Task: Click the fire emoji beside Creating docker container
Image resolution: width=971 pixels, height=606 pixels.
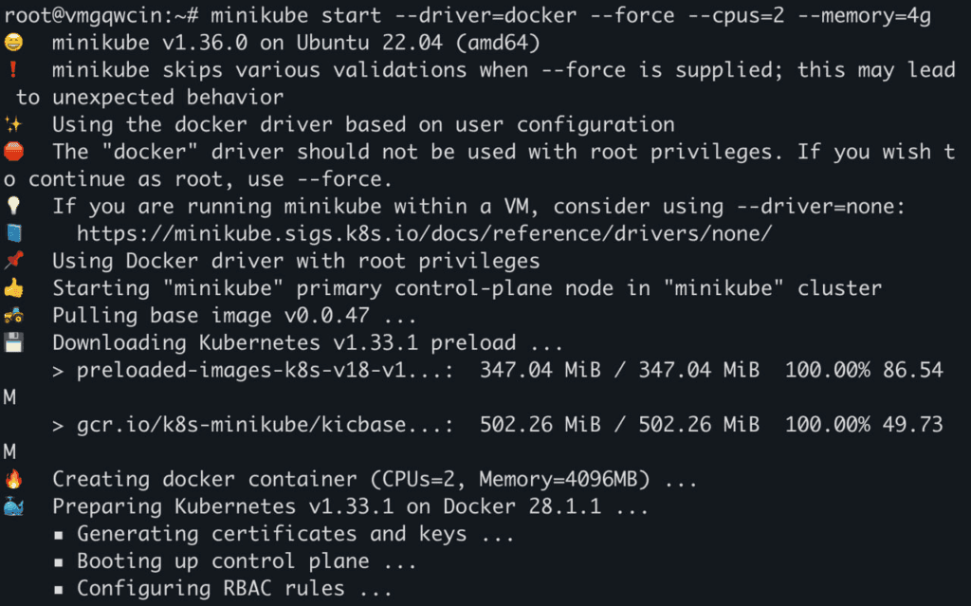Action: click(x=12, y=479)
